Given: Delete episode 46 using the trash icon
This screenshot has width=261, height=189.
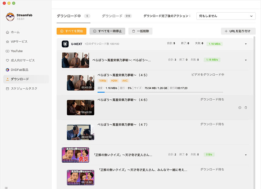Looking at the screenshot, I should (246, 108).
